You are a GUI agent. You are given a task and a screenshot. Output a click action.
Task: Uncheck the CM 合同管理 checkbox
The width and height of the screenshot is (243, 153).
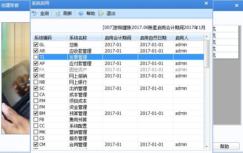pos(36,145)
